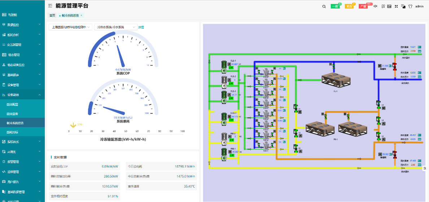Switch to the 首页 tab
The width and height of the screenshot is (429, 202).
(x=52, y=15)
